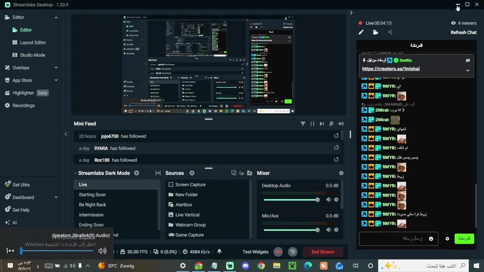Adjust the Desktop Audio volume slider

tap(292, 199)
